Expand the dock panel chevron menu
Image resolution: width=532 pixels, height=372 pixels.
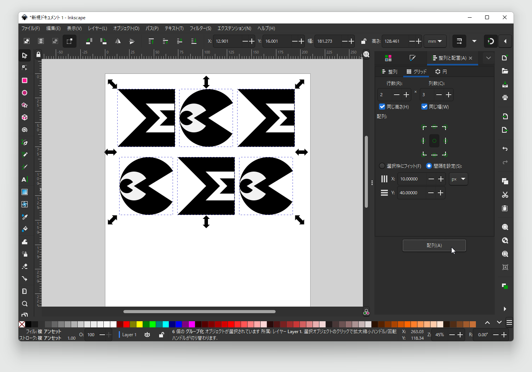click(x=489, y=58)
